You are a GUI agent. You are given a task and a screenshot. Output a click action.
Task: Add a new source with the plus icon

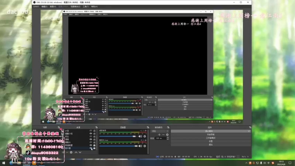tap(63, 152)
